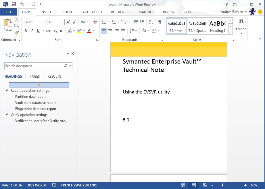
Task: Apply a multilevel list
Action: [x=124, y=22]
